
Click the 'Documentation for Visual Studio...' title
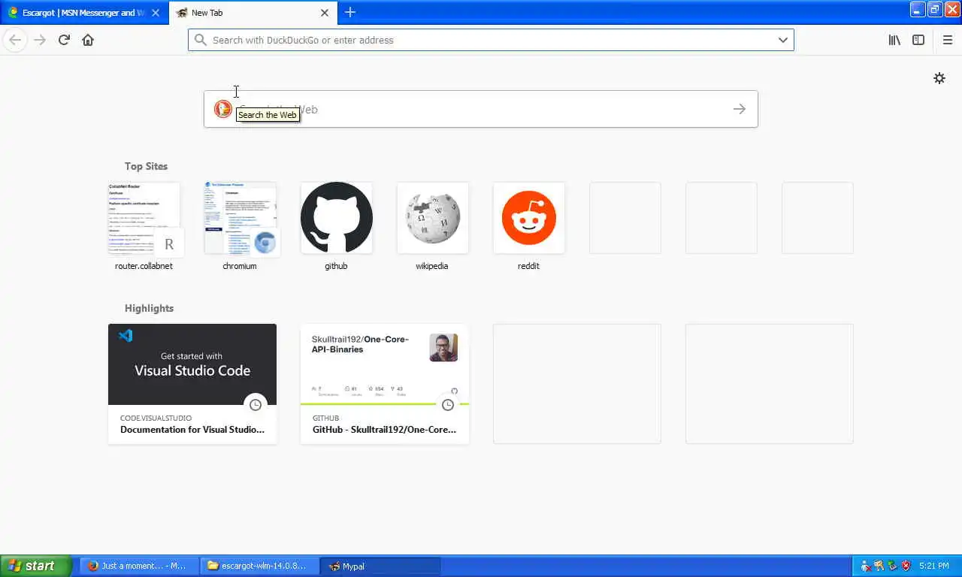[192, 430]
